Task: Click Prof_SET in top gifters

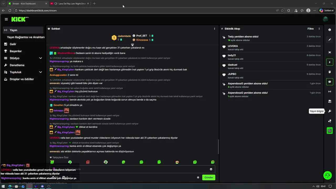Action: coord(142,36)
